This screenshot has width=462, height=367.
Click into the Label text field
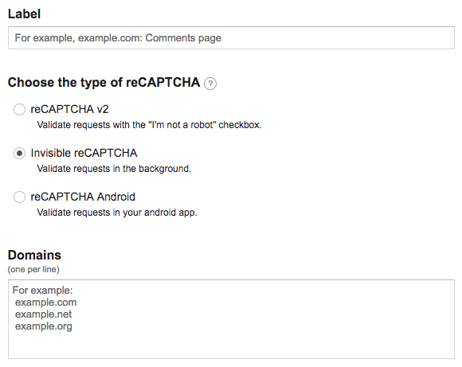point(231,38)
